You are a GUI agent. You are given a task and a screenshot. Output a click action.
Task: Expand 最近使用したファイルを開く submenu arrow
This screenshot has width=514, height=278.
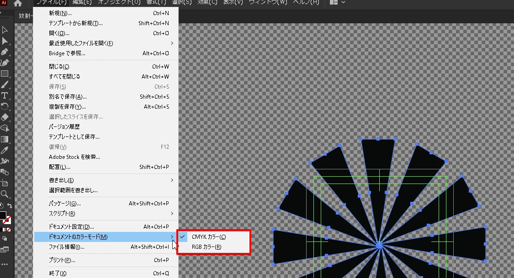[172, 43]
